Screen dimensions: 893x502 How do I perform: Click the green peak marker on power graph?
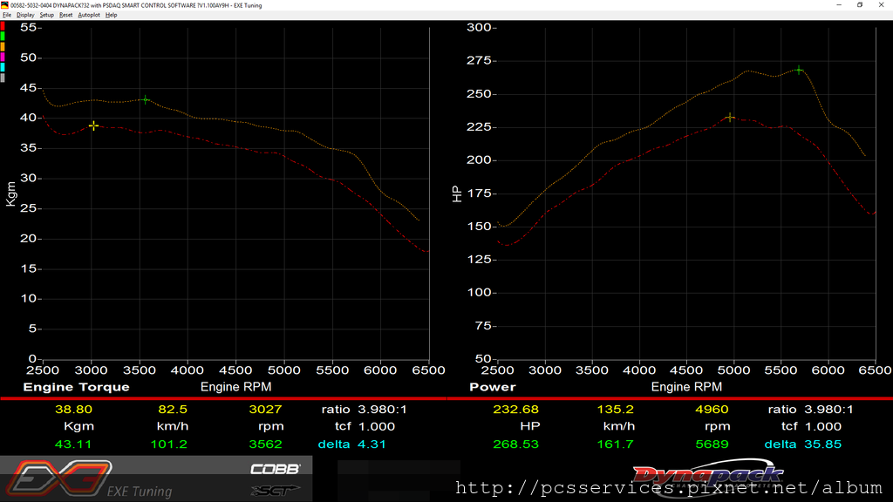click(x=799, y=70)
